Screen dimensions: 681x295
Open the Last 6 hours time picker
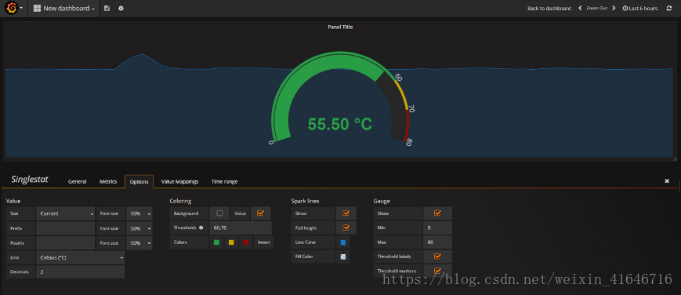(x=640, y=9)
